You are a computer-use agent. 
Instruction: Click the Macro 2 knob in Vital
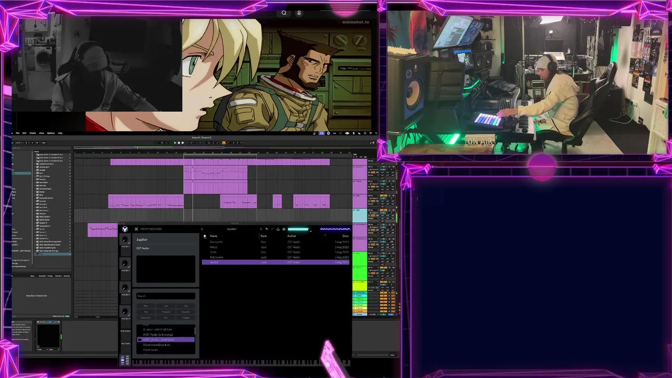coord(125,263)
